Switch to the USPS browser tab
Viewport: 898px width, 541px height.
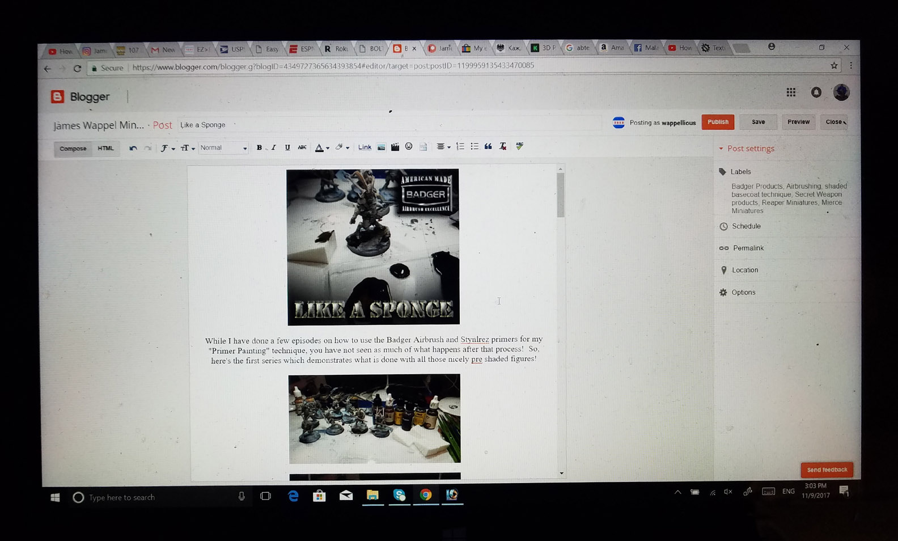coord(232,49)
